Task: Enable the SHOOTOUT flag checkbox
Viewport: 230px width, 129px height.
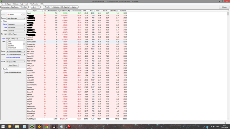Action: point(7,48)
